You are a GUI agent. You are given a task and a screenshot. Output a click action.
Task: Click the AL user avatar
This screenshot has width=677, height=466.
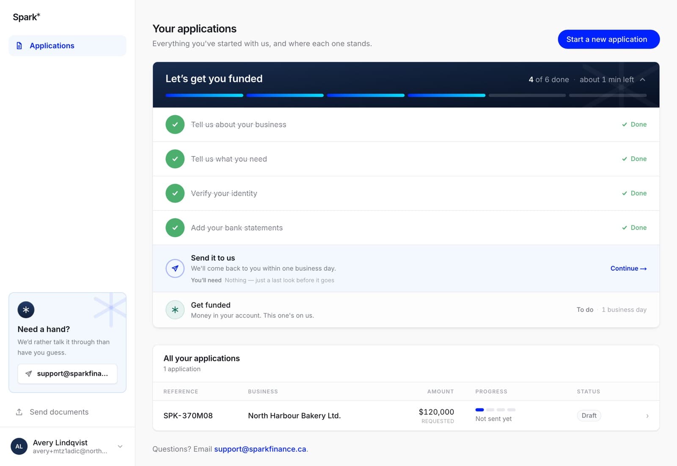[x=19, y=447]
